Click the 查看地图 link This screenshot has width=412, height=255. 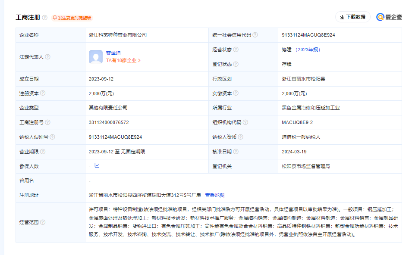click(214, 195)
